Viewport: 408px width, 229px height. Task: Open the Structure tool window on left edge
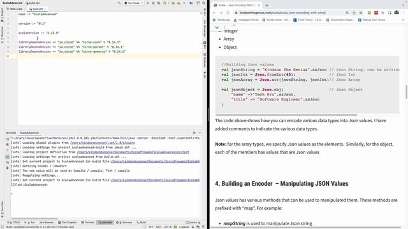click(3, 34)
